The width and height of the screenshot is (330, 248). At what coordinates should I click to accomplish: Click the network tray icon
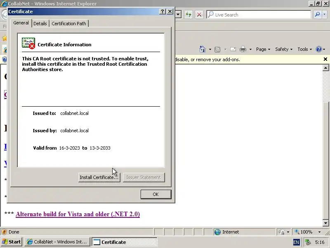[x=308, y=242]
